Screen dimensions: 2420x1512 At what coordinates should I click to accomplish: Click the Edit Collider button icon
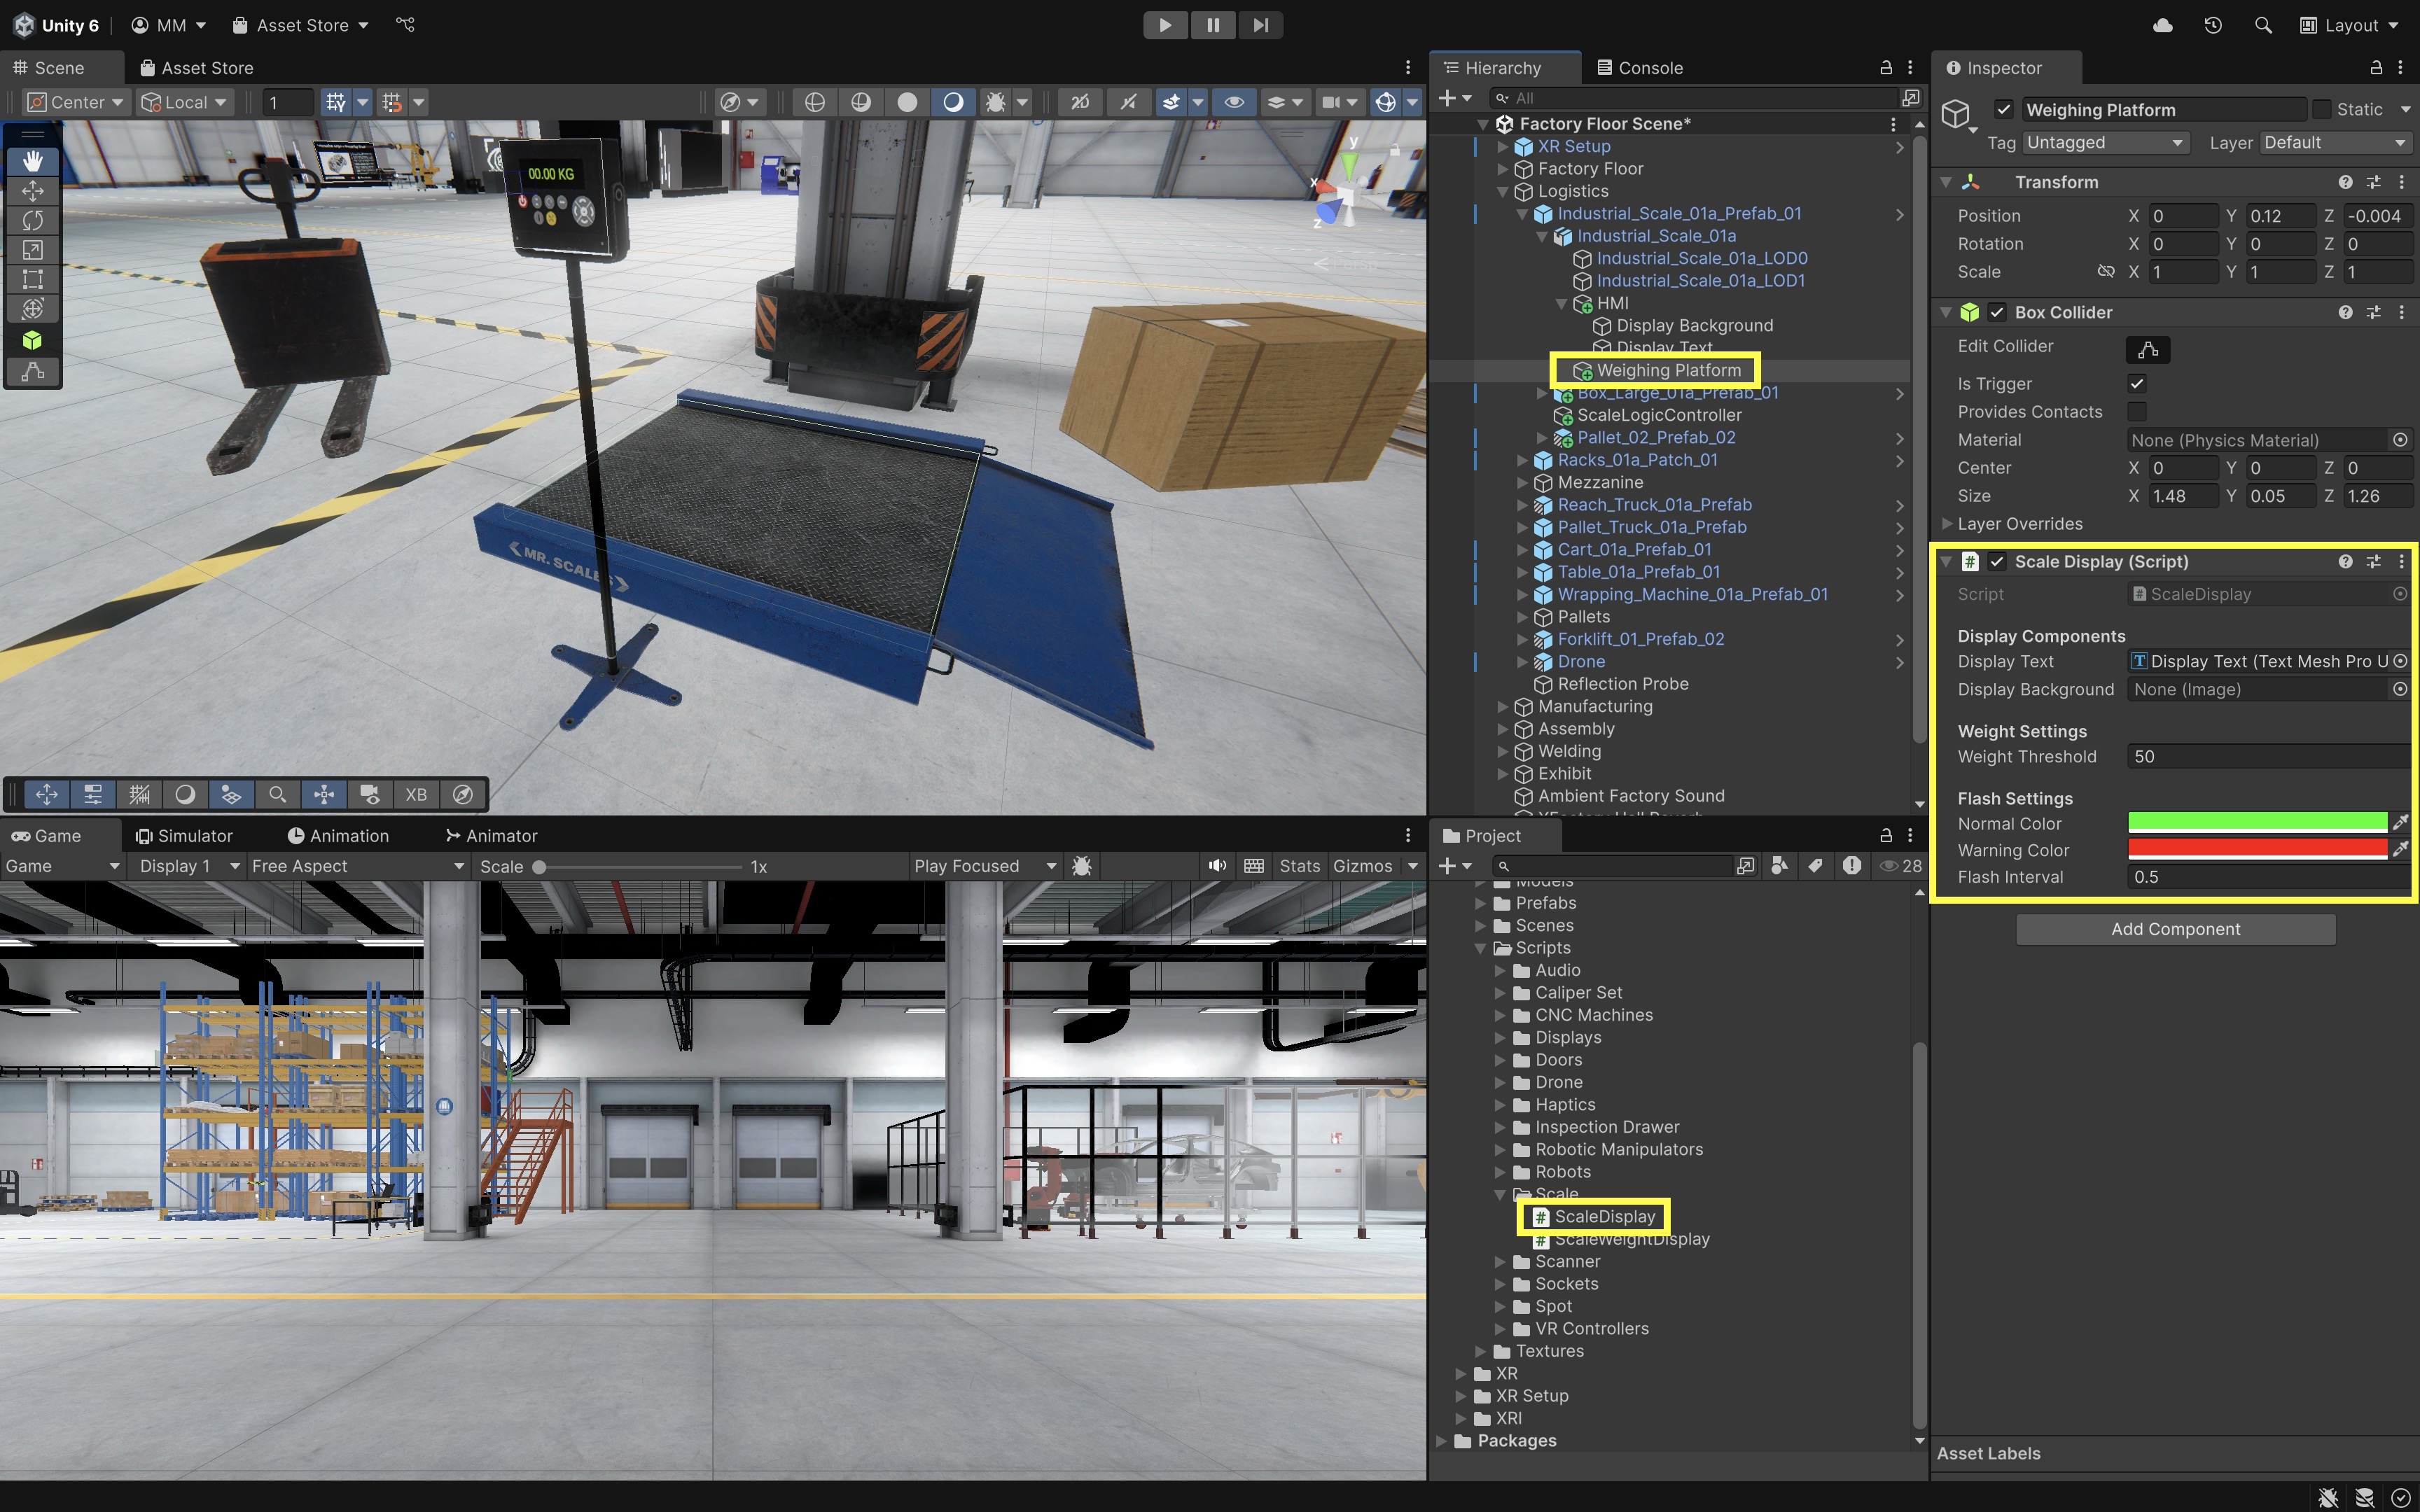2147,350
